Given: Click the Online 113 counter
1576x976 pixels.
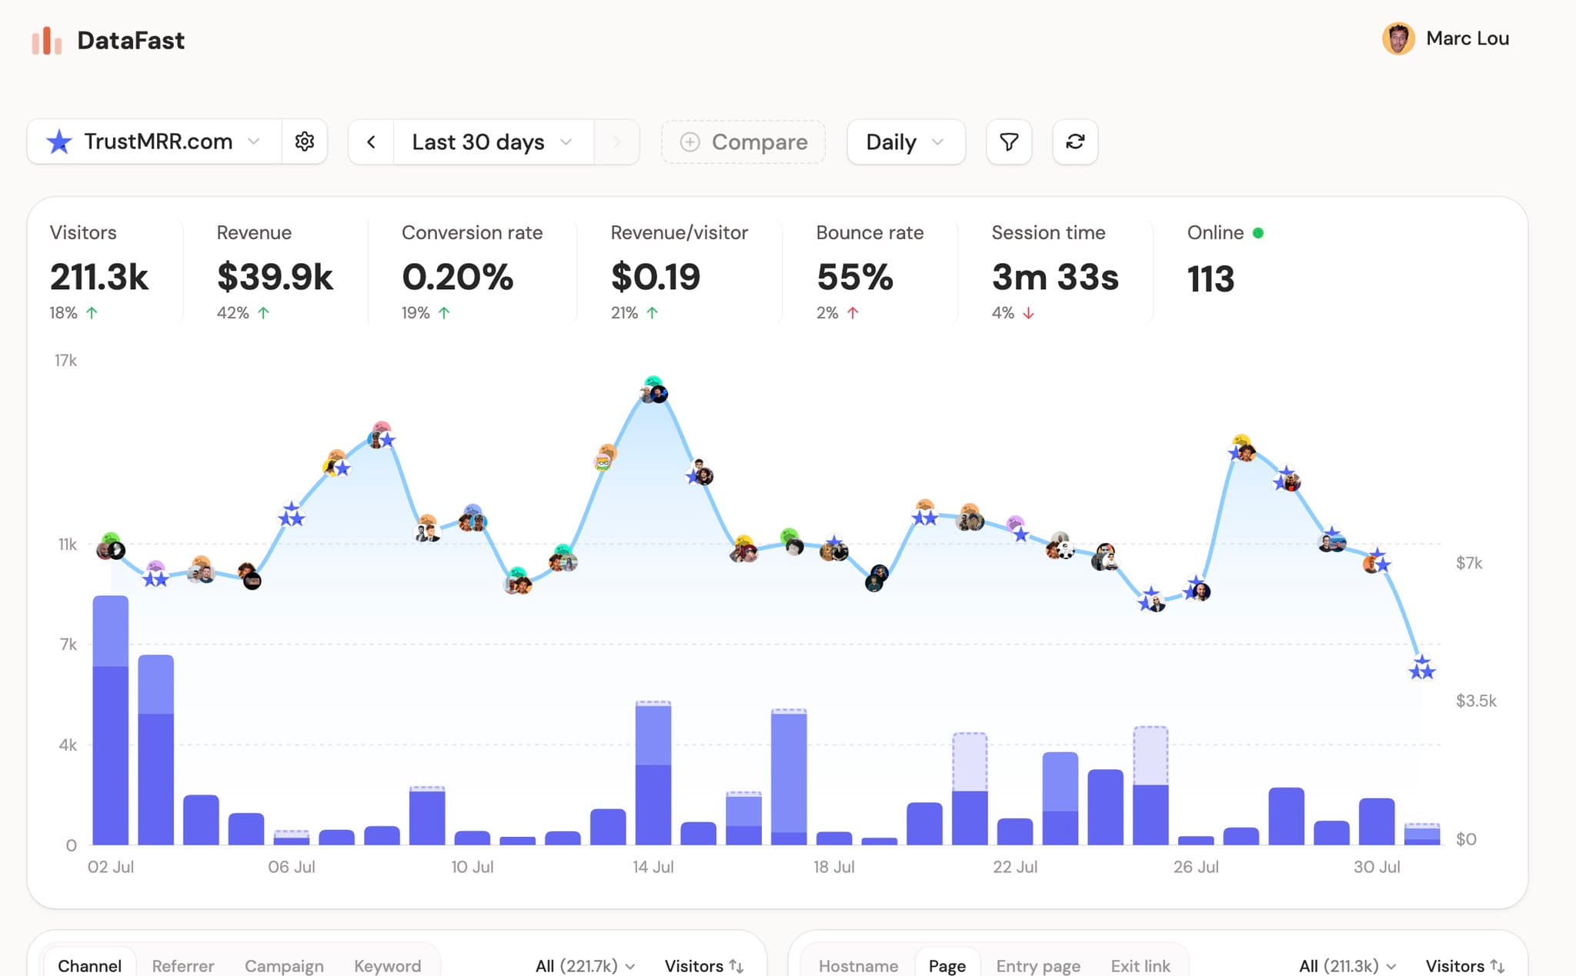Looking at the screenshot, I should pos(1210,278).
